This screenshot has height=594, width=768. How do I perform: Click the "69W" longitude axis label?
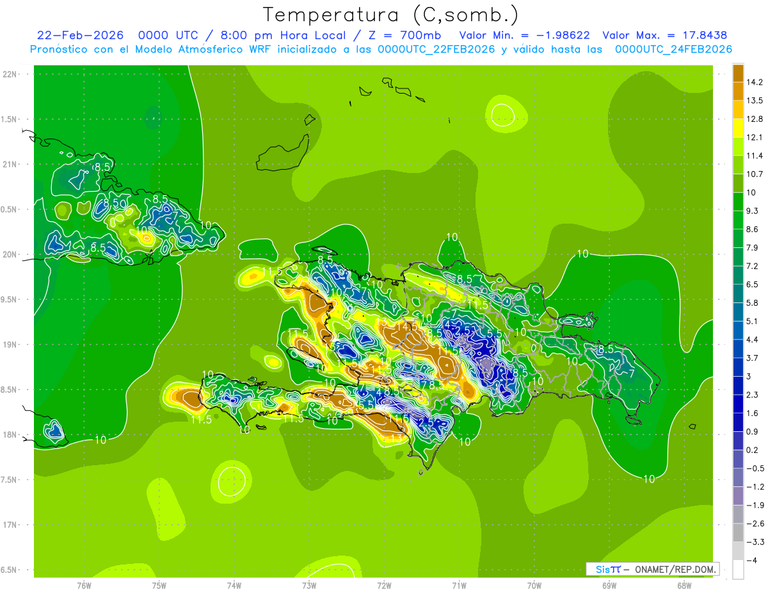(x=609, y=585)
